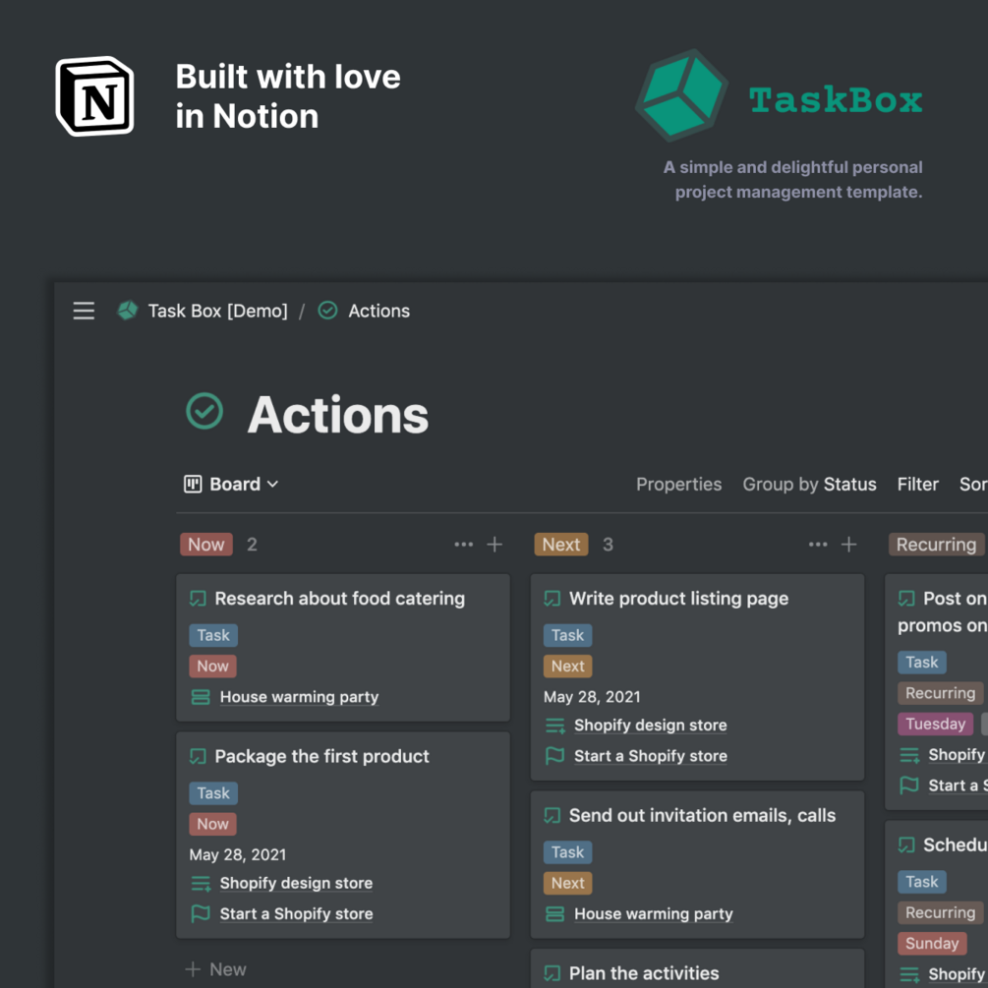The width and height of the screenshot is (988, 988).
Task: Click Now tag on Package the first product card
Action: (213, 824)
